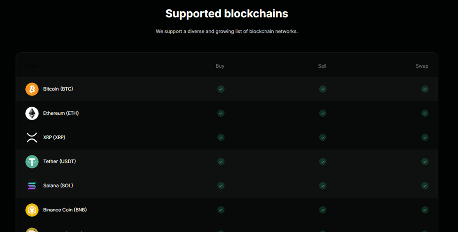Click the XRP logo icon
This screenshot has height=232, width=458.
[x=32, y=137]
